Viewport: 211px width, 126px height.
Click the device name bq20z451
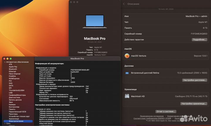75,72
